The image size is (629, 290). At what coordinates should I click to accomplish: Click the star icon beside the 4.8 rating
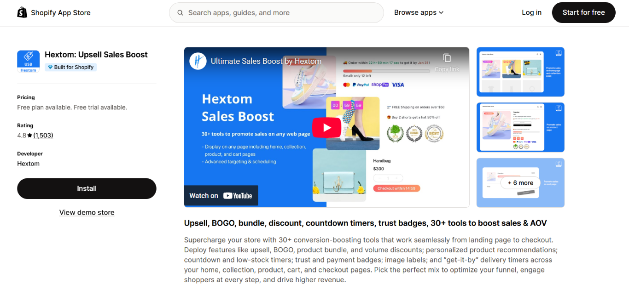coord(29,135)
